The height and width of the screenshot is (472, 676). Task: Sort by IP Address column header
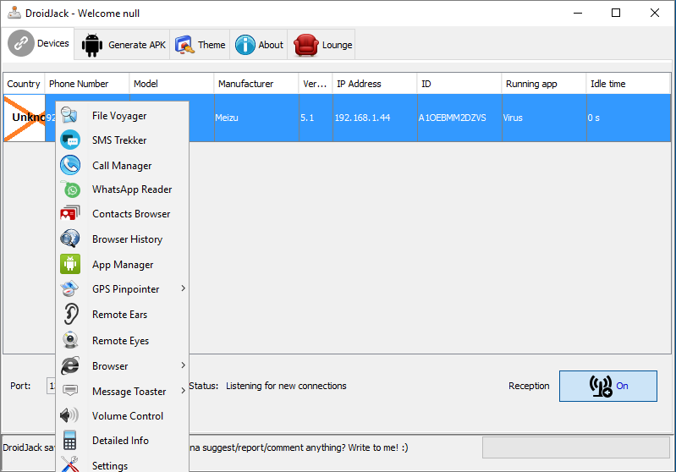point(375,84)
